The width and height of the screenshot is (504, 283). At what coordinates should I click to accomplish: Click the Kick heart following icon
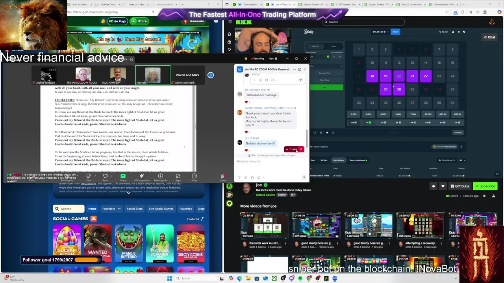tap(229, 50)
